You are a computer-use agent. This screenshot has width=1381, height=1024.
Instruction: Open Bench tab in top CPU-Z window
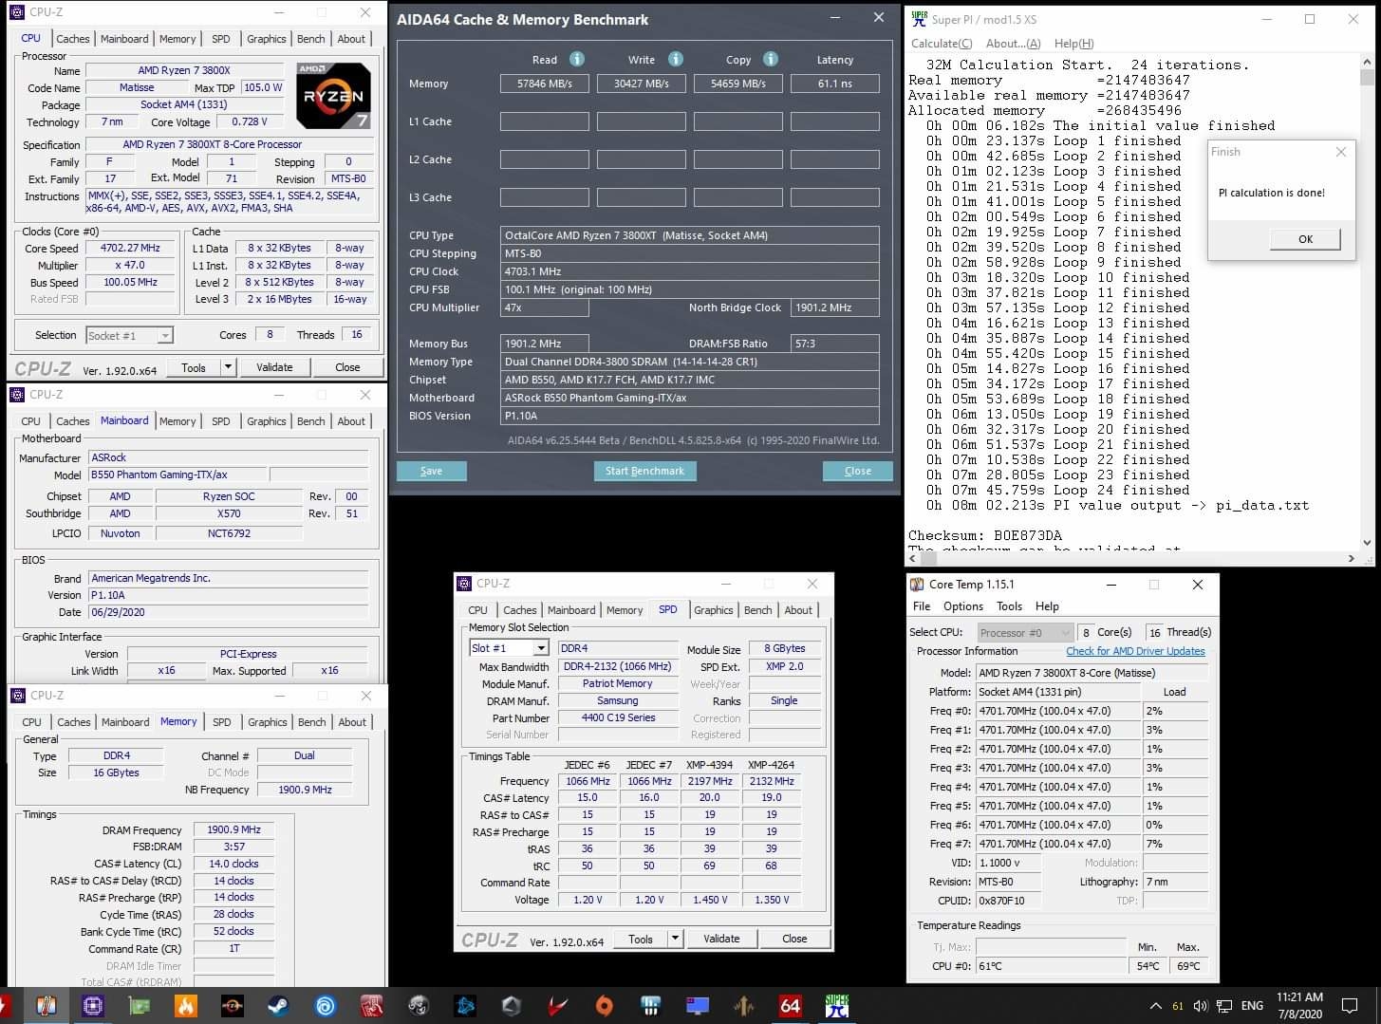tap(311, 39)
